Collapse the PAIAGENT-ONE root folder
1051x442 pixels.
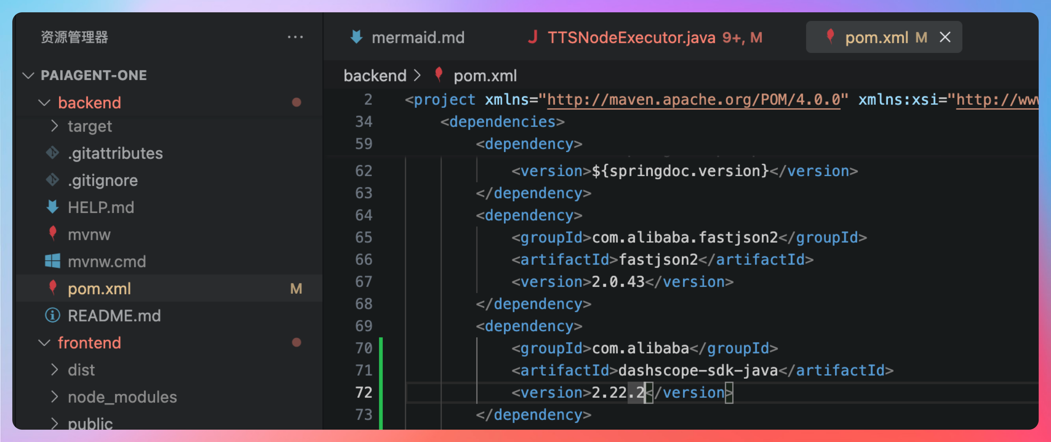coord(28,75)
